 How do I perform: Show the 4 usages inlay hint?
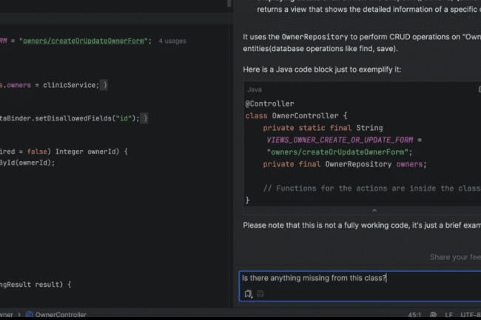coord(172,41)
